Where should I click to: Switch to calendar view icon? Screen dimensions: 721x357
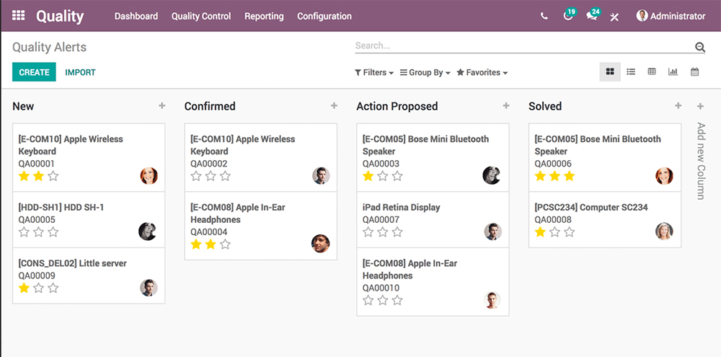pyautogui.click(x=694, y=72)
